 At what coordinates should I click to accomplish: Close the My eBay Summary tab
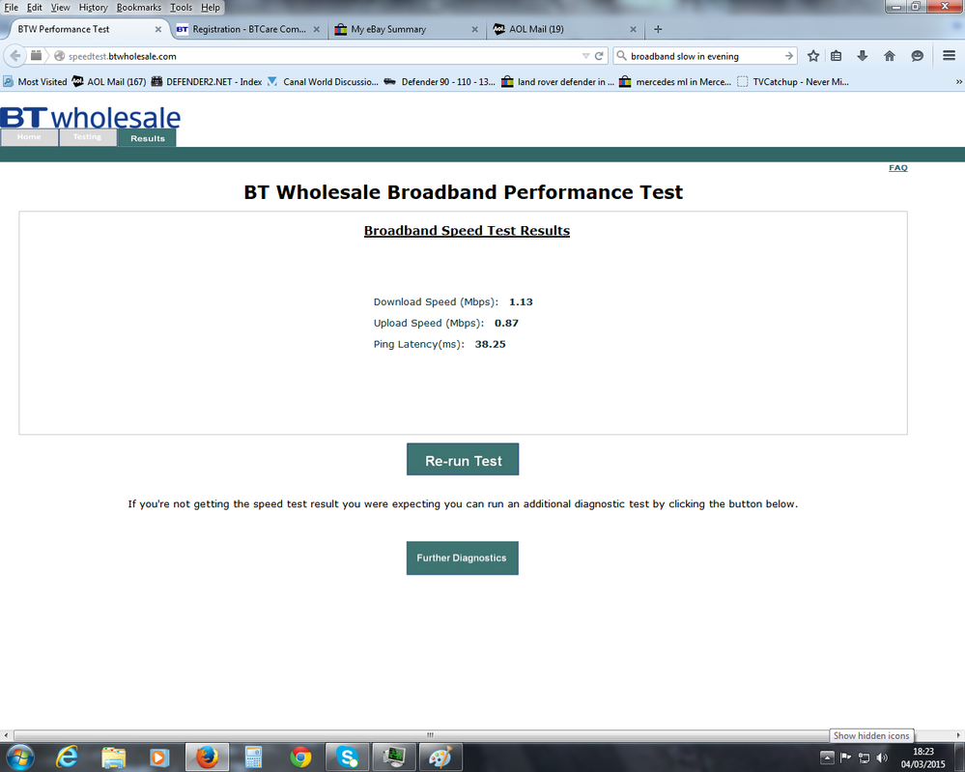(474, 29)
